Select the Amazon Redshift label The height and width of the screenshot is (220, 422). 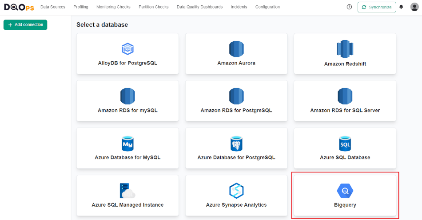click(345, 64)
